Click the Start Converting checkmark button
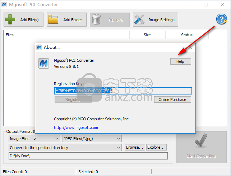Screen dimensions: 231x176 point(201,147)
